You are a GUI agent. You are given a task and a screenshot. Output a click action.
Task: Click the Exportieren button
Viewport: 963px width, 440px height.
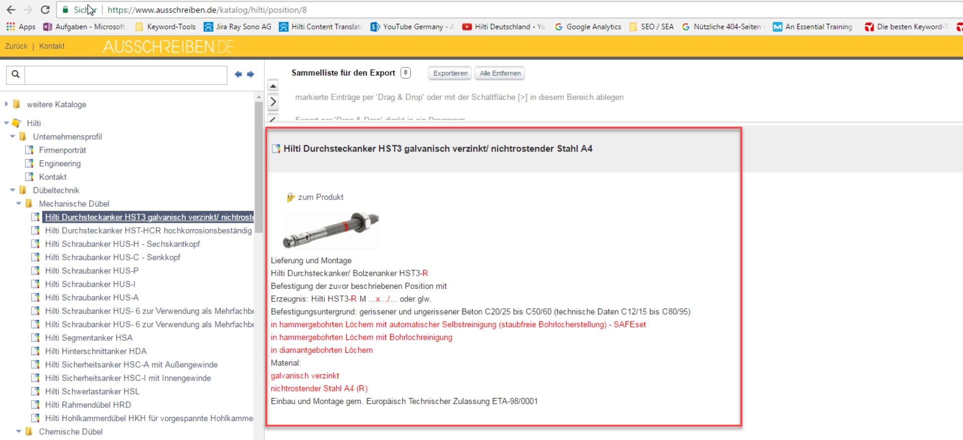[x=450, y=73]
